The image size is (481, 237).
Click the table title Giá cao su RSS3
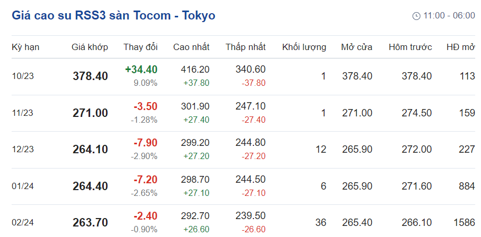(x=113, y=16)
